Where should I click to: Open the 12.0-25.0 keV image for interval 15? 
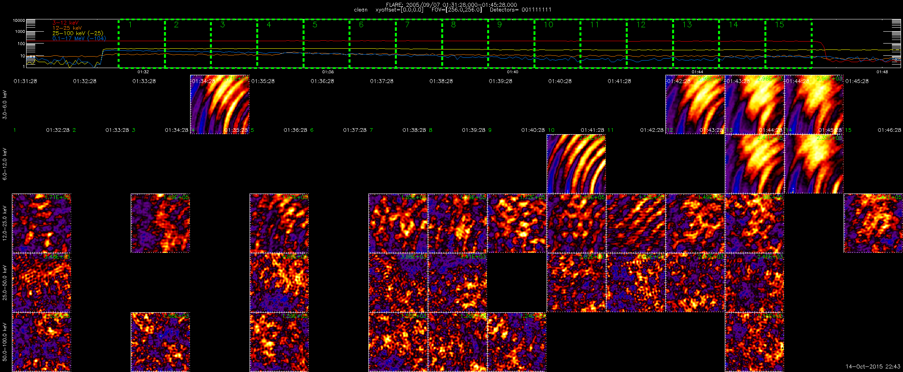[x=873, y=223]
